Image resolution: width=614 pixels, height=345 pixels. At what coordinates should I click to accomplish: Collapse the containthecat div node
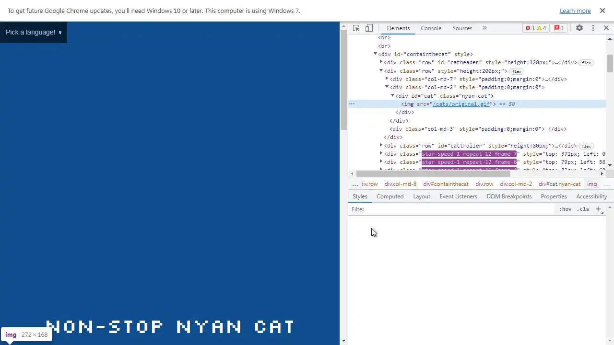click(376, 54)
